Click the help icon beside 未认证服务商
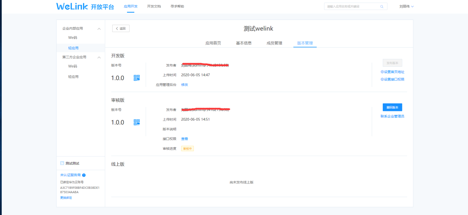Viewport: 468px width, 215px height. (84, 175)
